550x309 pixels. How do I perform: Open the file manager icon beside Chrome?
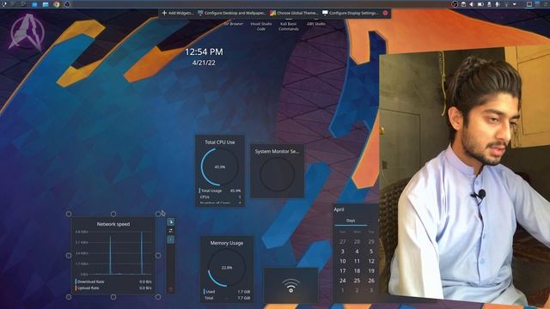click(46, 4)
